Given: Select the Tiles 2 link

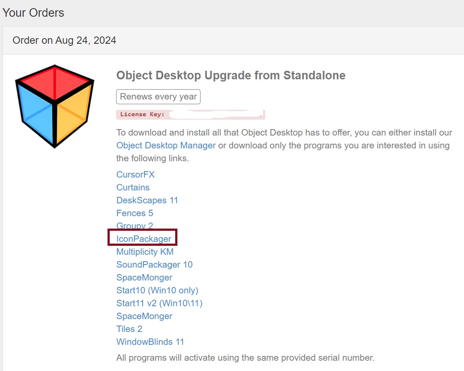Looking at the screenshot, I should (129, 329).
